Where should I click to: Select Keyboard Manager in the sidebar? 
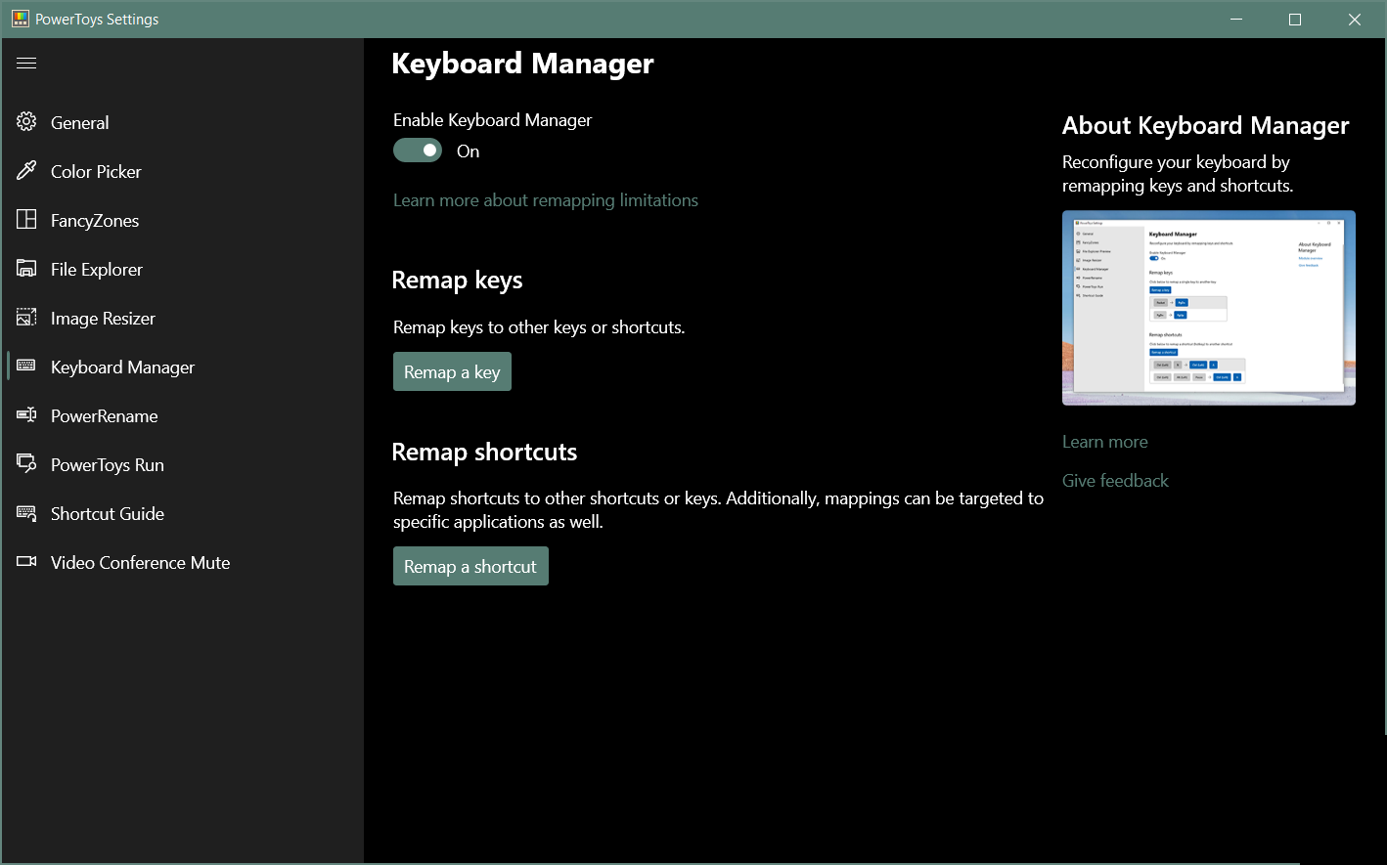122,368
